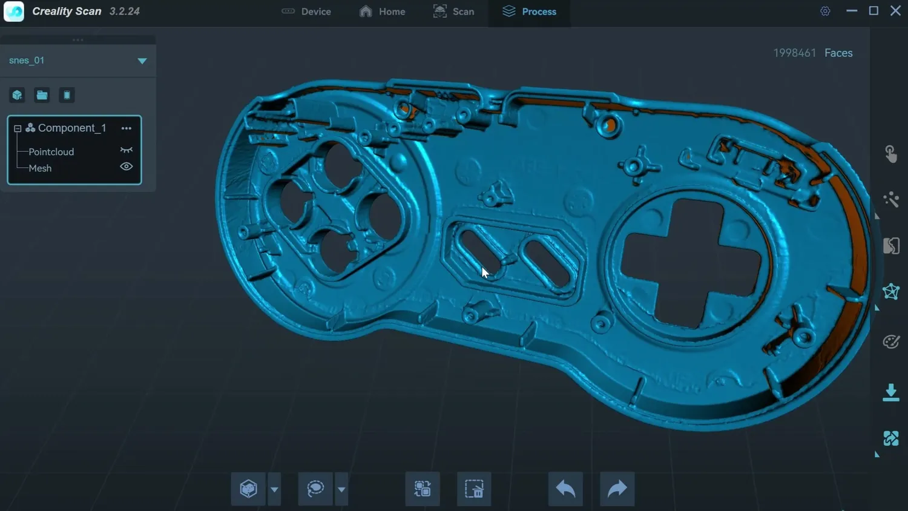Image resolution: width=908 pixels, height=511 pixels.
Task: Expand merge tool submenu triangle
Action: pyautogui.click(x=877, y=454)
